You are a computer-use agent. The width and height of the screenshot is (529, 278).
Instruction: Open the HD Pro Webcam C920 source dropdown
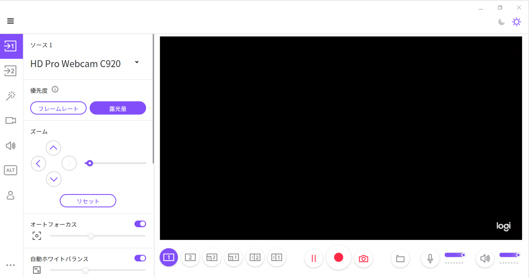(136, 62)
